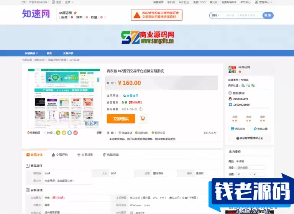
Task: Share via the yellow Qzone icon
Action: pos(64,133)
